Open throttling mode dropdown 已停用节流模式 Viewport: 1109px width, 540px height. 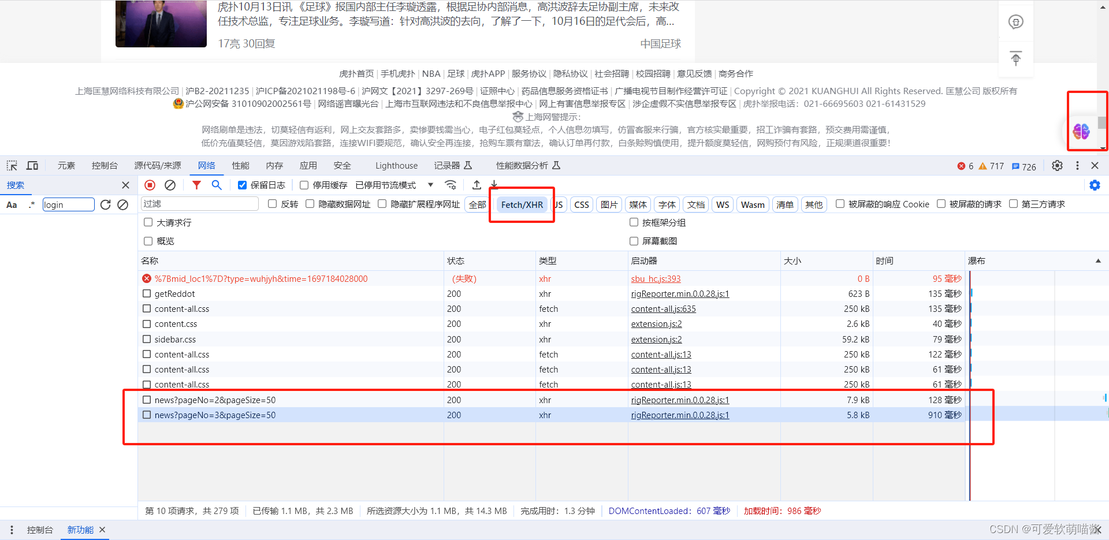tap(395, 185)
